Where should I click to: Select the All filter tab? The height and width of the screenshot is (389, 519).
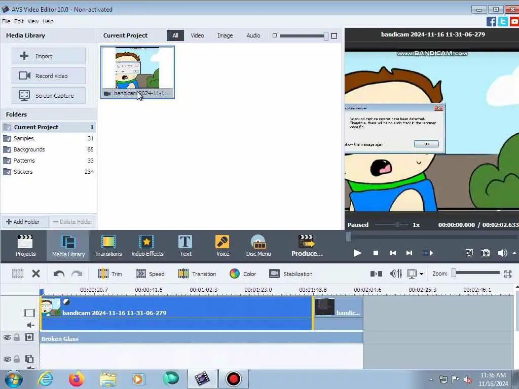coord(175,35)
